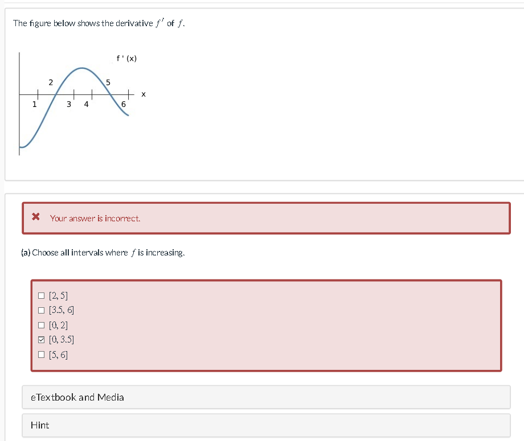Image resolution: width=524 pixels, height=441 pixels.
Task: Click the eTextbook and Media label text
Action: 77,397
